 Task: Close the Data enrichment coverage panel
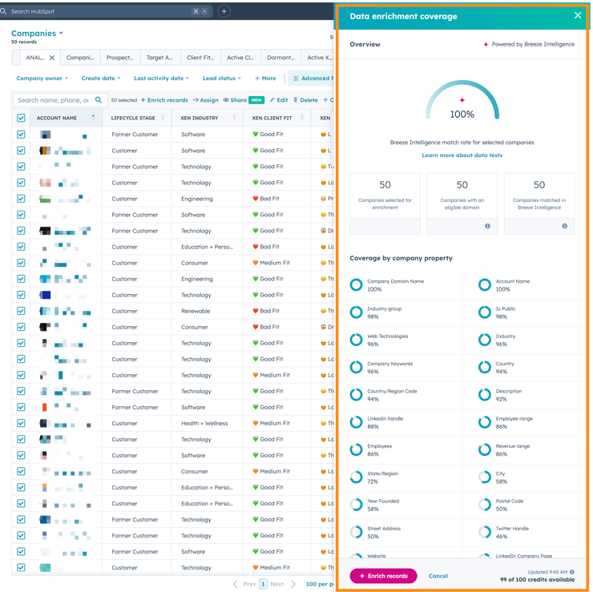[x=577, y=15]
